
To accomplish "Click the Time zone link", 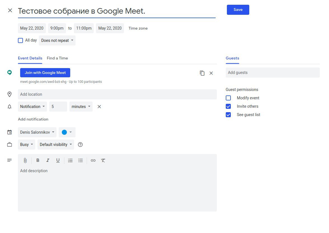I will point(138,28).
